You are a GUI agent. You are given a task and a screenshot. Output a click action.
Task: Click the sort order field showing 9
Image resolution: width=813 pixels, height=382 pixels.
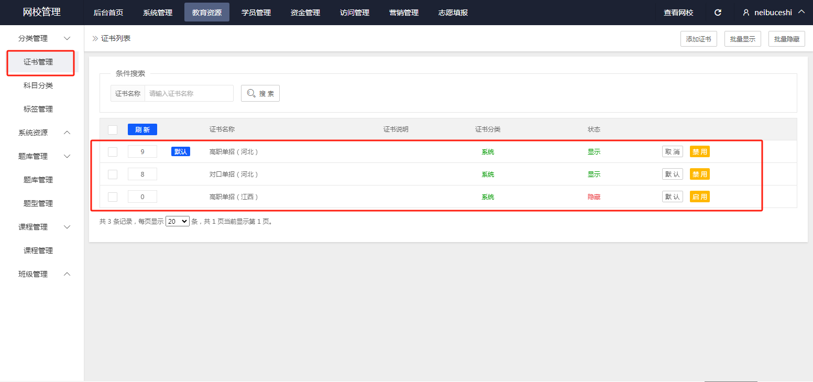tap(142, 151)
